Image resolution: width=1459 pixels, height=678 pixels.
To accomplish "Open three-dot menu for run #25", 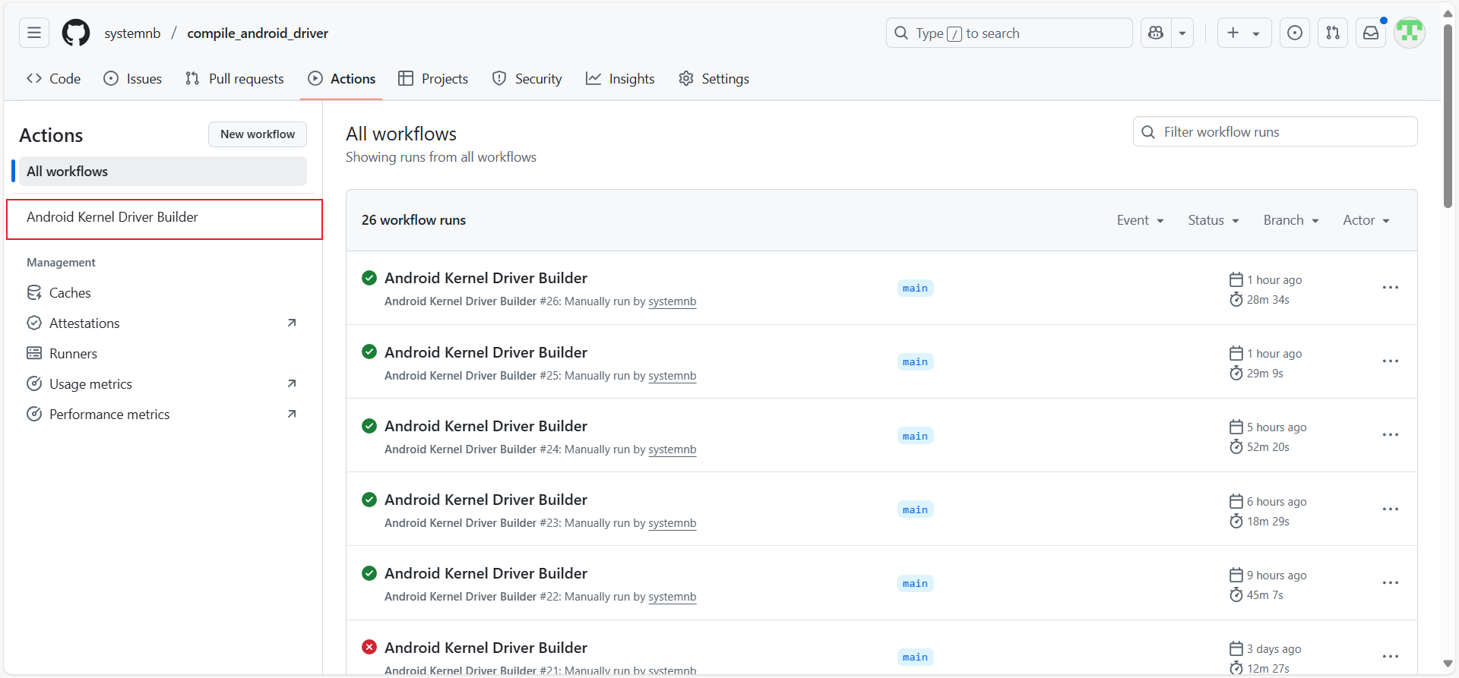I will [1391, 361].
